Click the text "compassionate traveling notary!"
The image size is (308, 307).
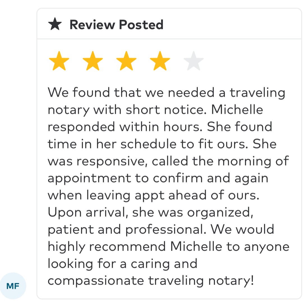tap(151, 281)
